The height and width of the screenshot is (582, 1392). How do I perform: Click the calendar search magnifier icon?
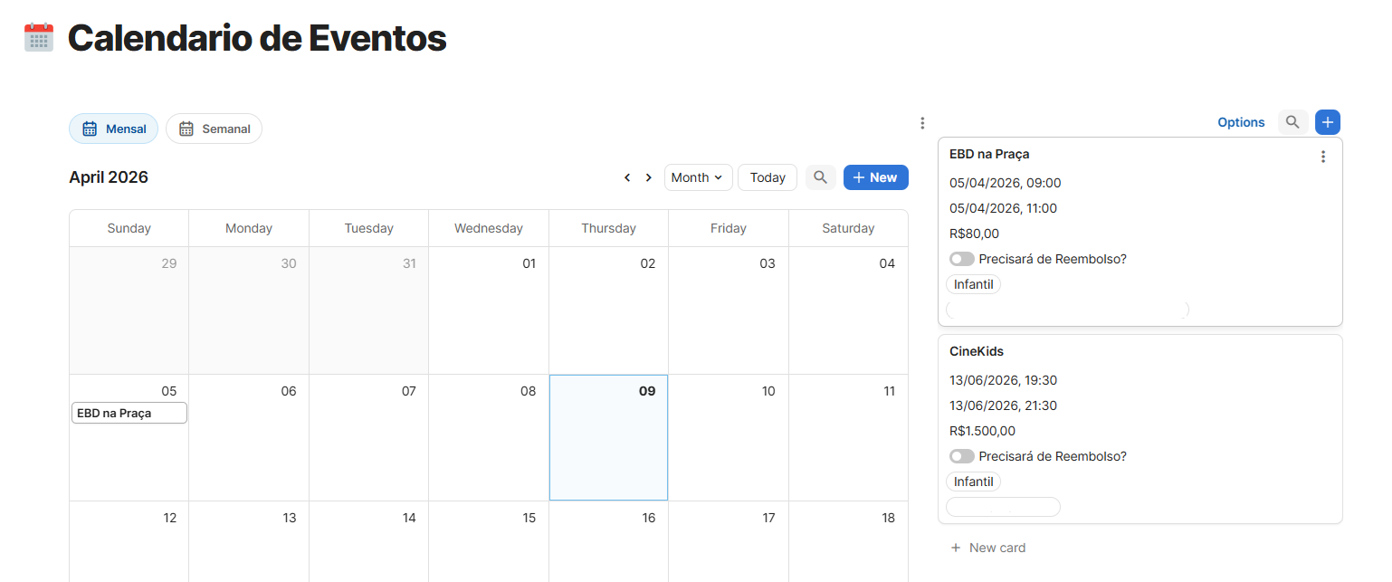point(820,177)
